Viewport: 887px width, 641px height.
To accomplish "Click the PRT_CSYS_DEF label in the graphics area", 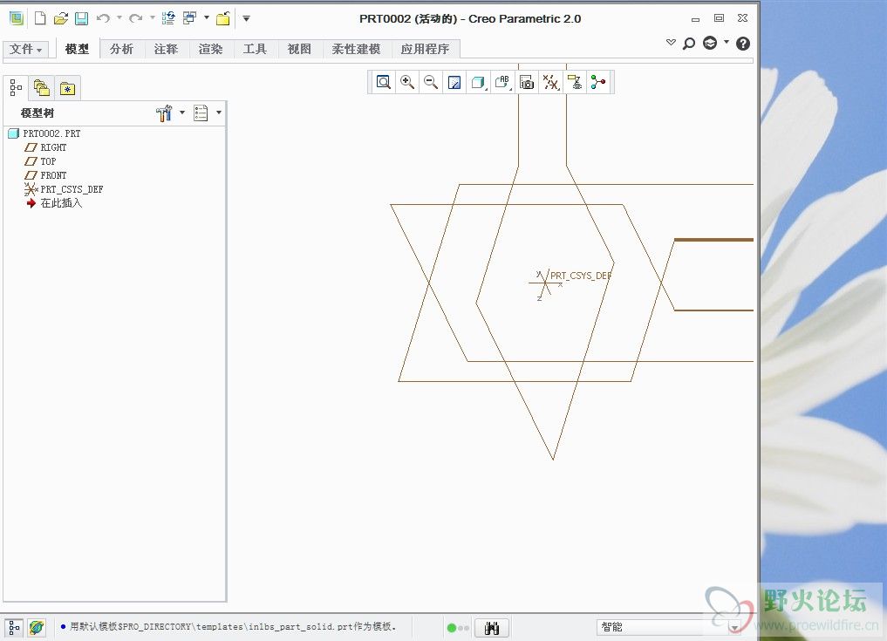I will [x=581, y=276].
